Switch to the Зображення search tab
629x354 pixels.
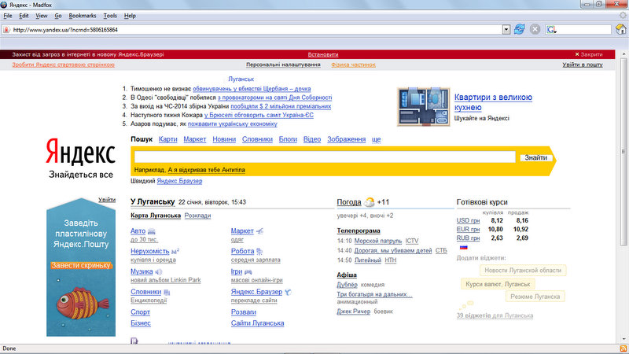pyautogui.click(x=346, y=139)
